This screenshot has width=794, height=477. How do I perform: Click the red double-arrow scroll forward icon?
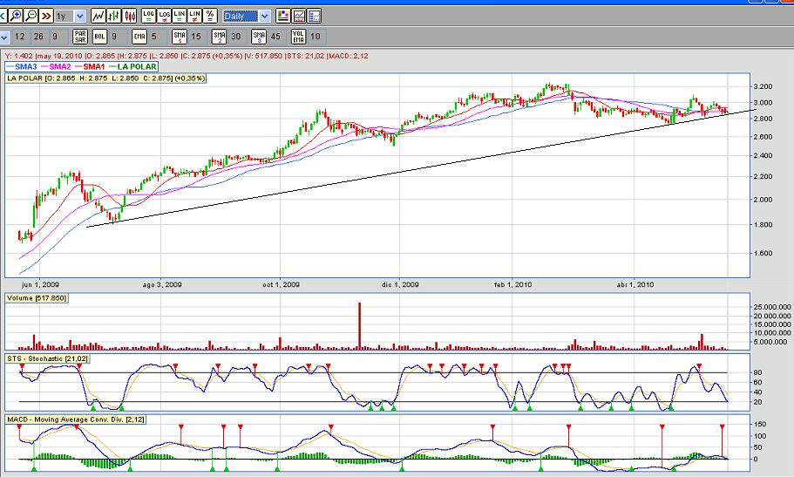click(x=44, y=16)
